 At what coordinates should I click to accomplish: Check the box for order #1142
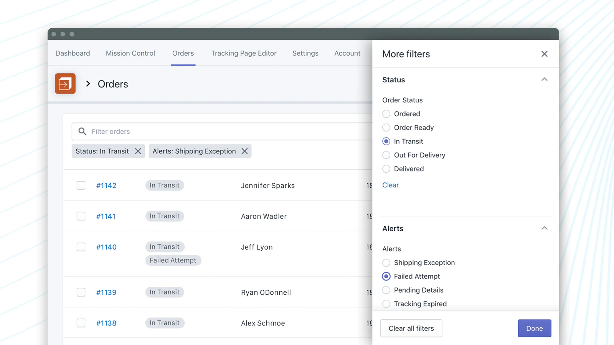point(81,186)
